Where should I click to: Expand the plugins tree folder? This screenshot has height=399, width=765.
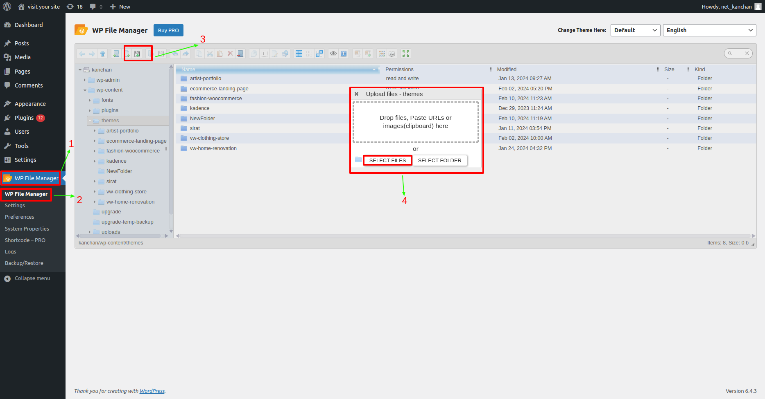(90, 110)
